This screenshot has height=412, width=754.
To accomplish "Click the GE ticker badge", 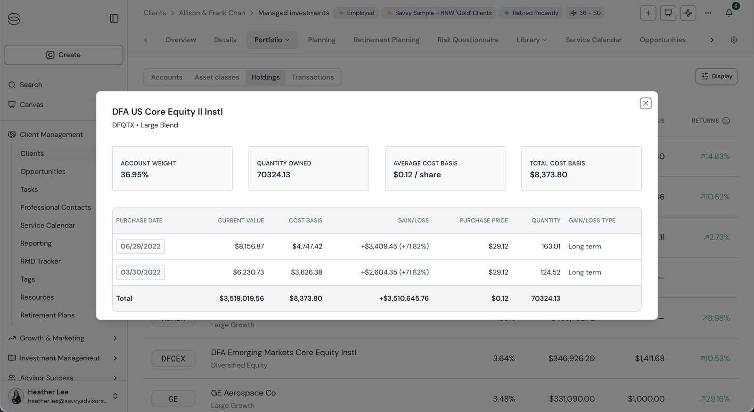I will point(173,399).
